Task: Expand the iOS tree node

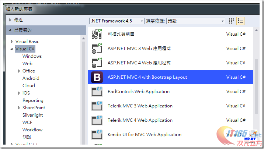Action: (x=19, y=93)
